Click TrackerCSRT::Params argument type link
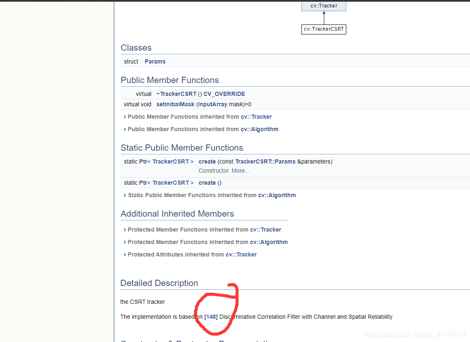 pyautogui.click(x=265, y=161)
